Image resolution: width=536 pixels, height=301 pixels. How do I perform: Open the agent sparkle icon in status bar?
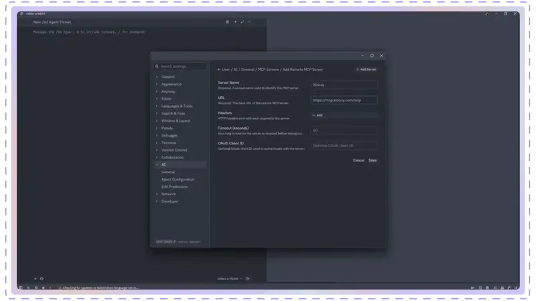tap(43, 288)
